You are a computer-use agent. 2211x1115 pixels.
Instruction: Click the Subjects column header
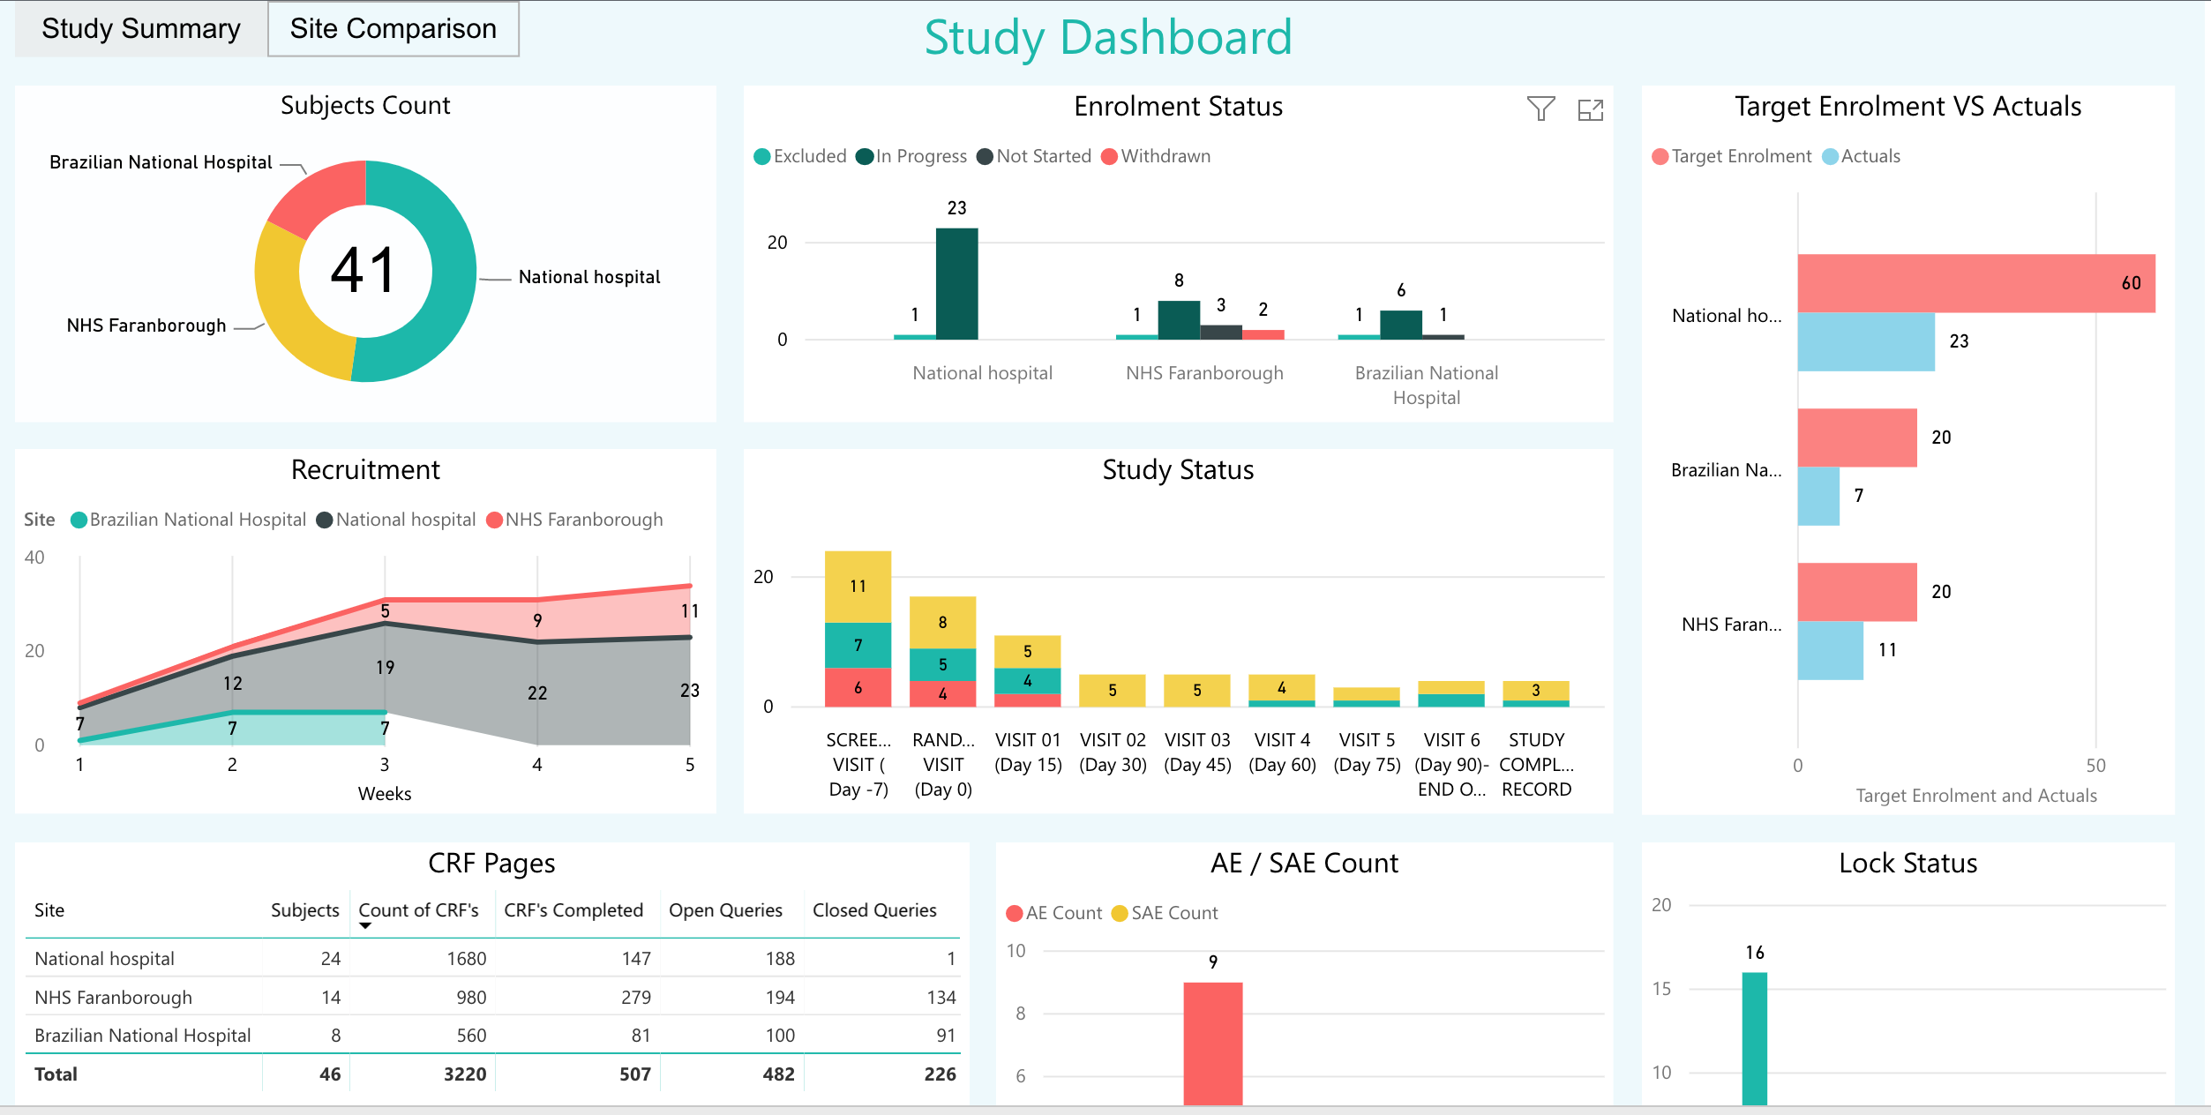click(x=305, y=910)
